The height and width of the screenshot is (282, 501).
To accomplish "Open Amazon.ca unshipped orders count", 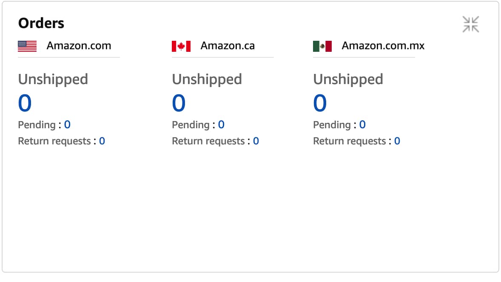I will coord(178,102).
